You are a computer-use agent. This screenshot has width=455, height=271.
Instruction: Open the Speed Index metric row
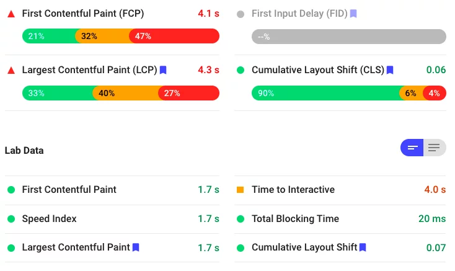point(112,219)
